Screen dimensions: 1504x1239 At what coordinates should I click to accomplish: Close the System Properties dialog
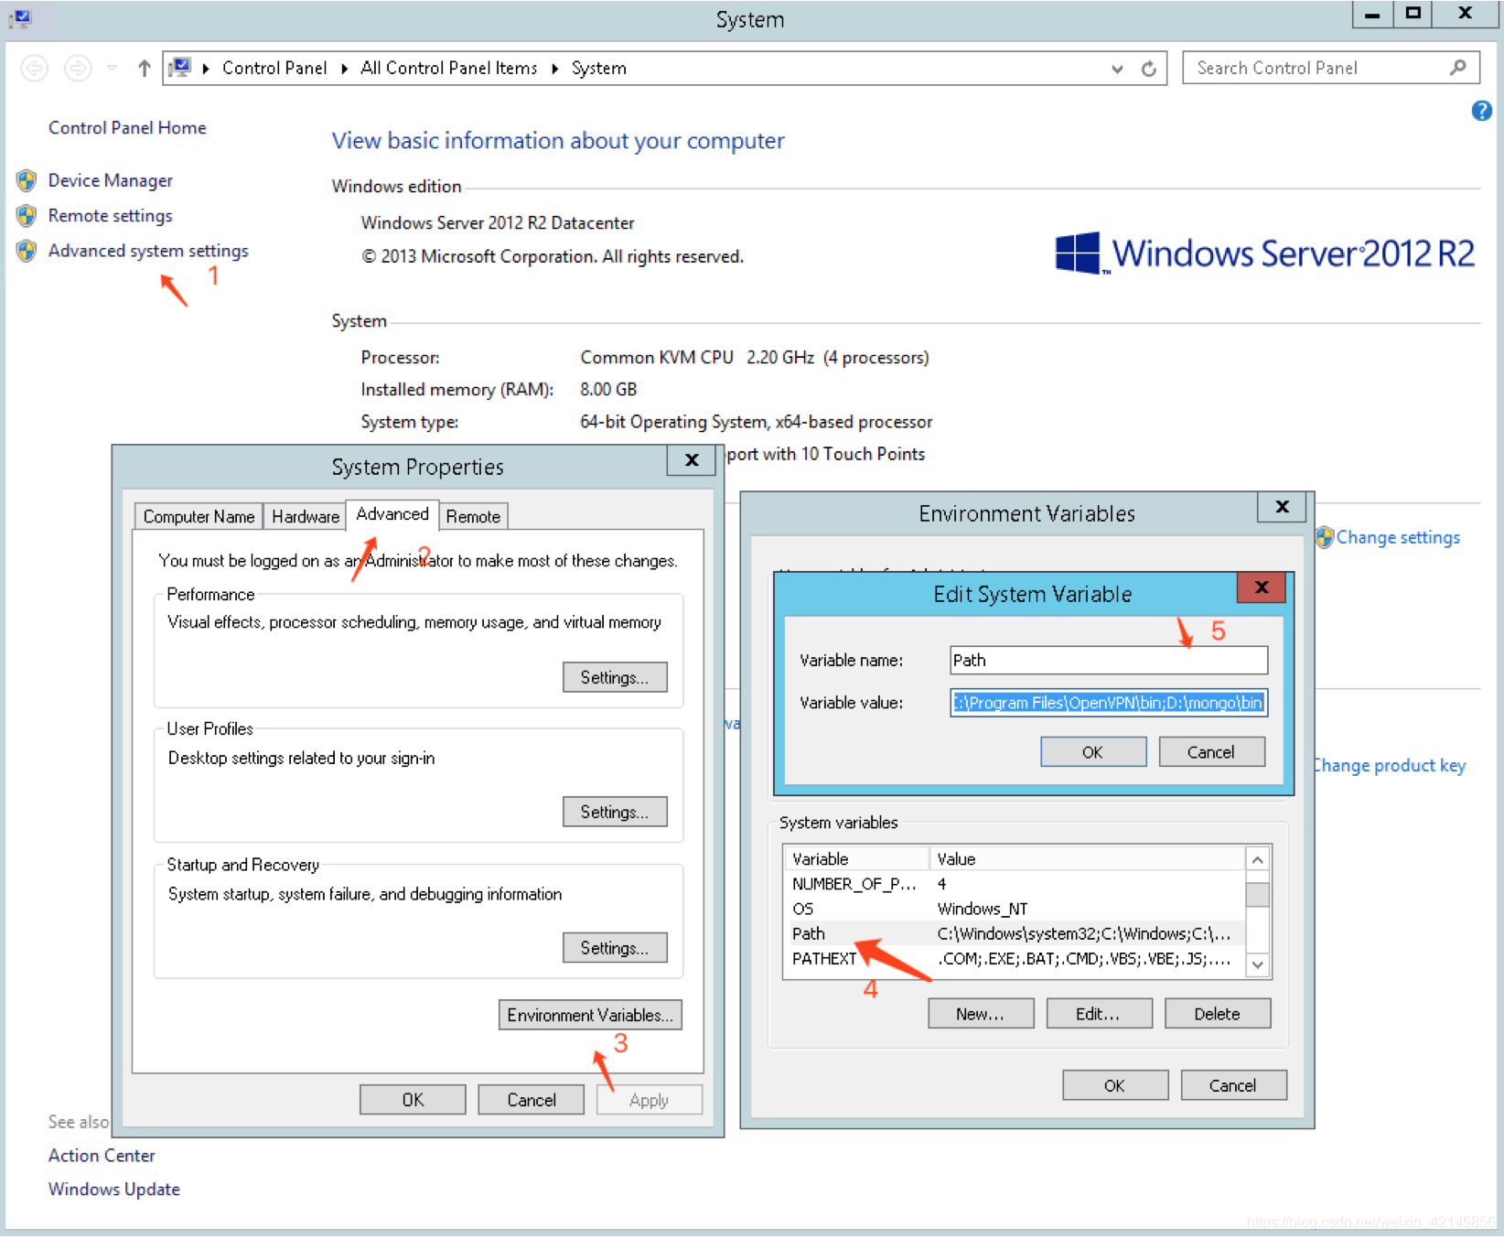click(693, 460)
